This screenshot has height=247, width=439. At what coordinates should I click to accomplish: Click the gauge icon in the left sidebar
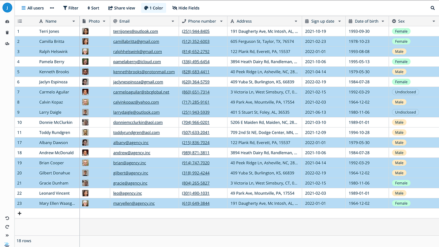pos(7,22)
